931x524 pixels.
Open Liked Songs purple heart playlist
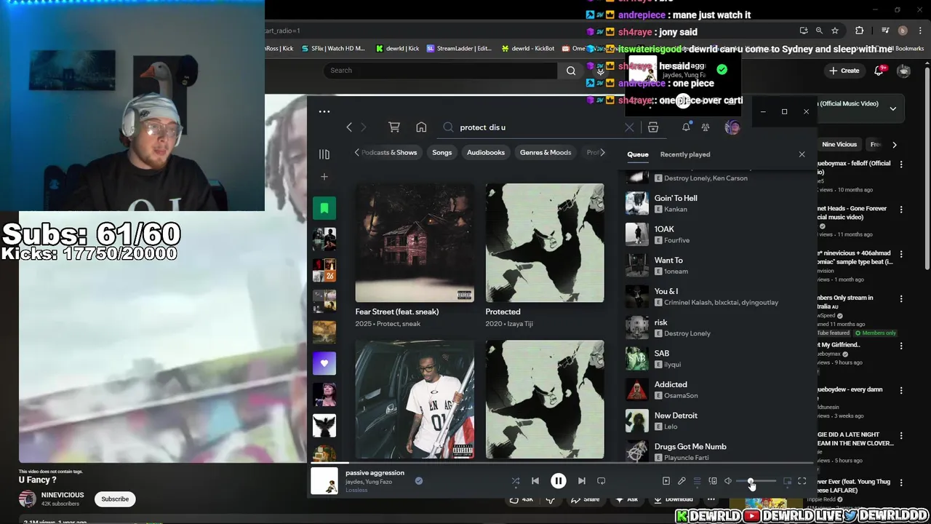point(324,362)
